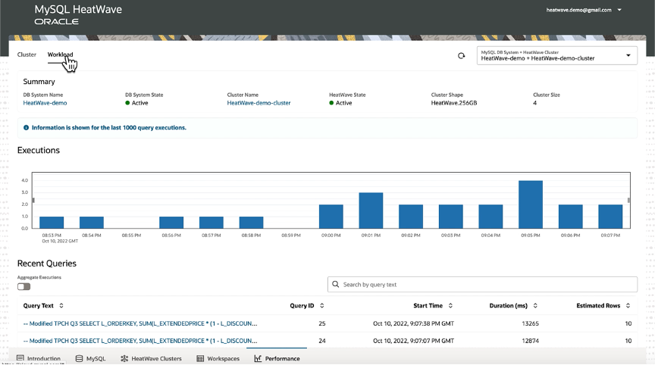Click the info icon in the 1000 executions notice
Viewport: 655px width, 365px height.
click(x=27, y=128)
